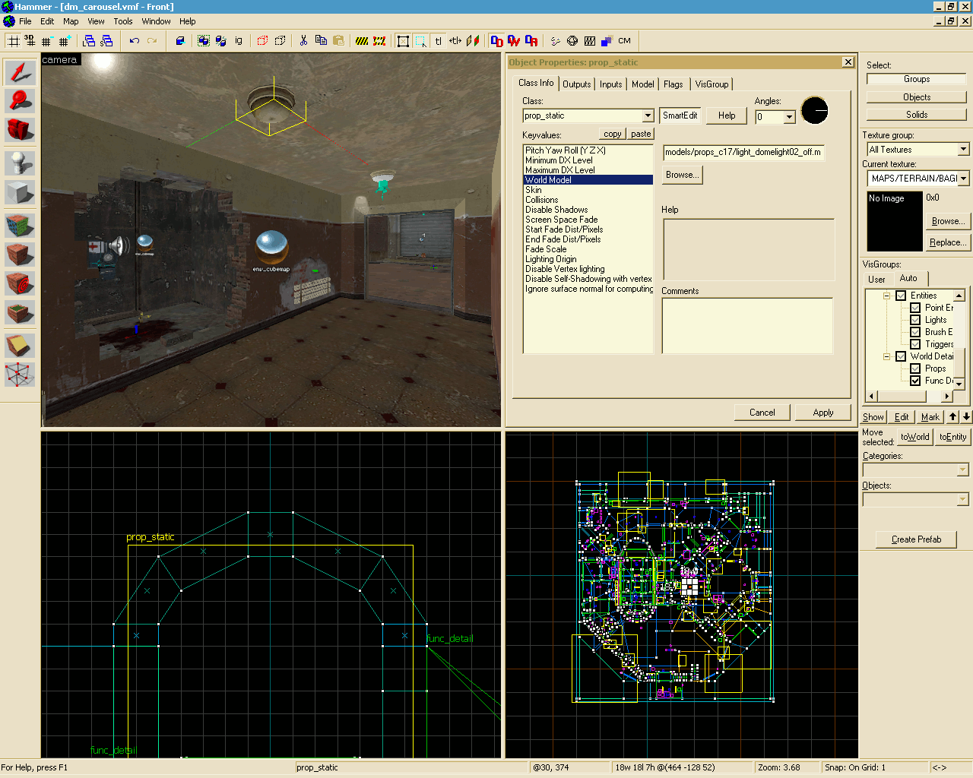Toggle the Entities visgroup checkbox

pyautogui.click(x=901, y=296)
